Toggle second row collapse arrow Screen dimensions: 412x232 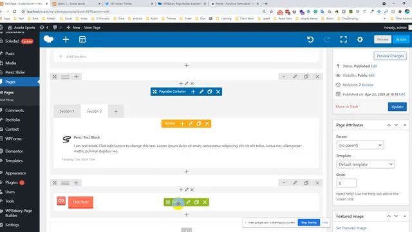click(x=284, y=183)
